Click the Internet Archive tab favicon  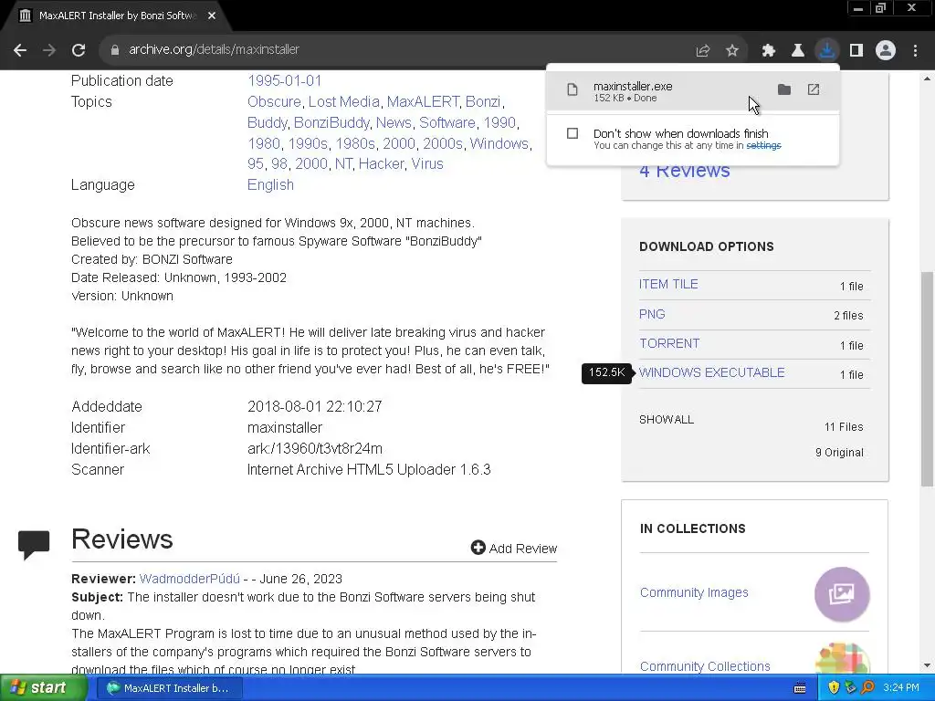click(25, 16)
